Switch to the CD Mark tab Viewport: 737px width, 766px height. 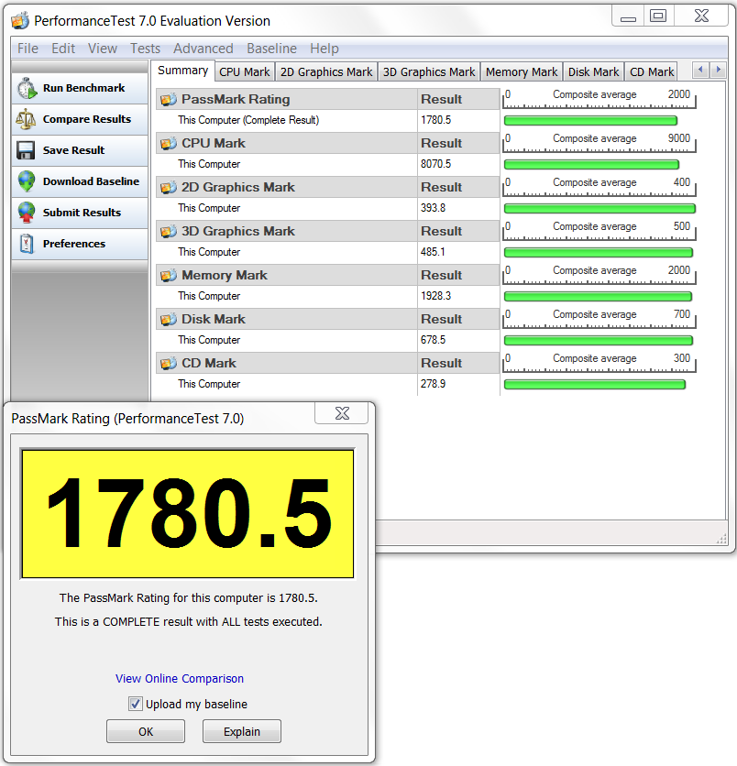pos(652,71)
